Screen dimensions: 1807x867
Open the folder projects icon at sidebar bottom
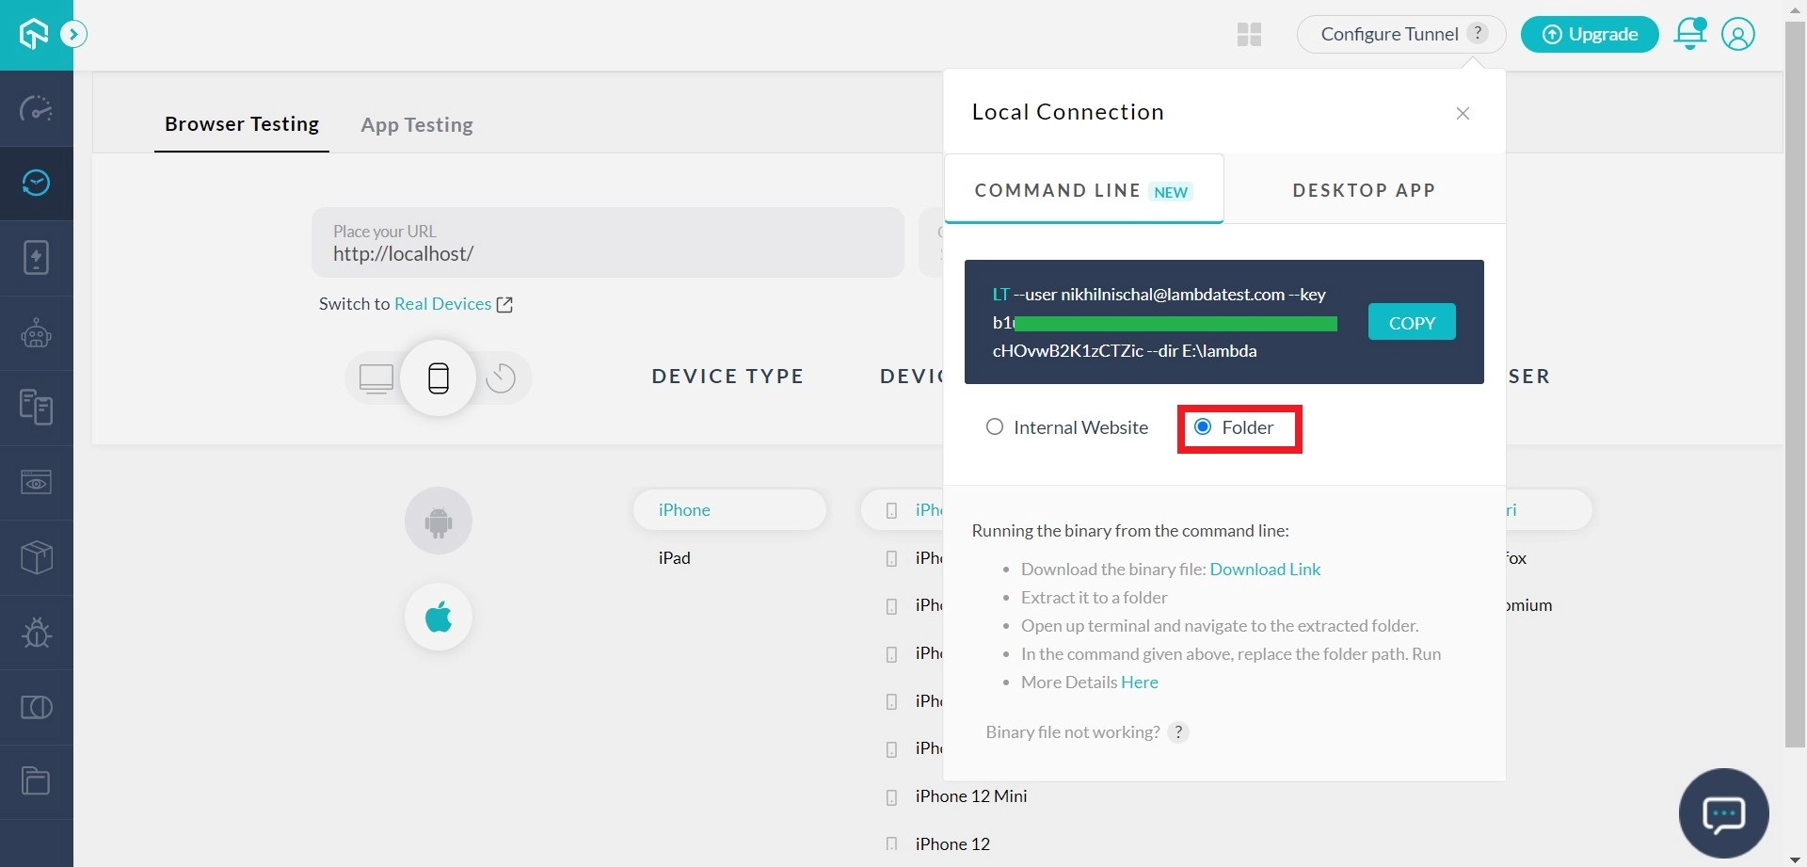pyautogui.click(x=36, y=781)
